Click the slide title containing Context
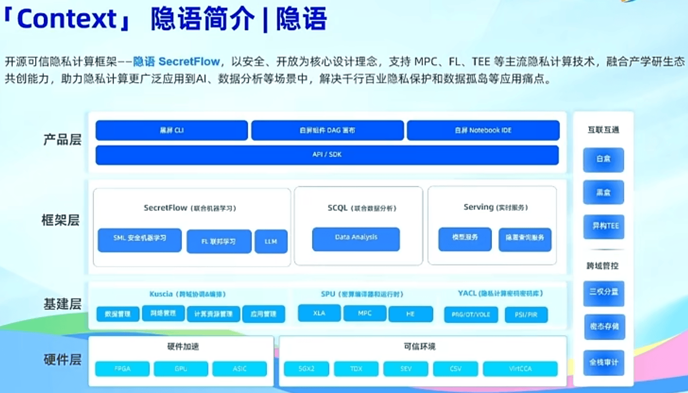Image resolution: width=688 pixels, height=393 pixels. coord(165,19)
